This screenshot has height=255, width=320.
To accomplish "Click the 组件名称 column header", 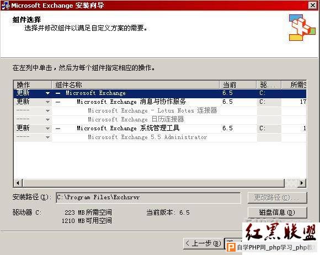I will tap(135, 85).
